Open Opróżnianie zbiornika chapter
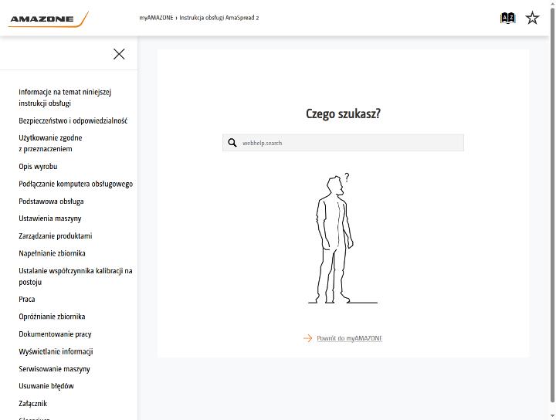Image resolution: width=556 pixels, height=420 pixels. (52, 317)
